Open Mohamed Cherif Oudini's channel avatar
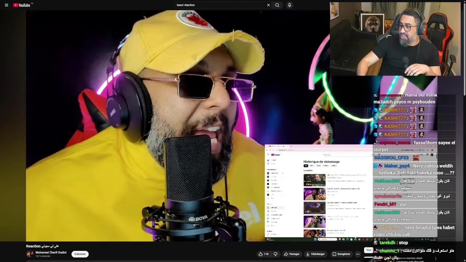 tap(29, 254)
